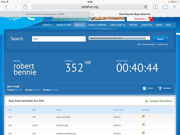Open Junior & Mini menu item

click(x=64, y=25)
